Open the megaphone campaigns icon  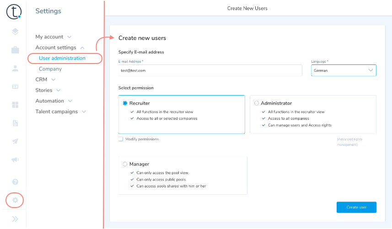(x=15, y=160)
